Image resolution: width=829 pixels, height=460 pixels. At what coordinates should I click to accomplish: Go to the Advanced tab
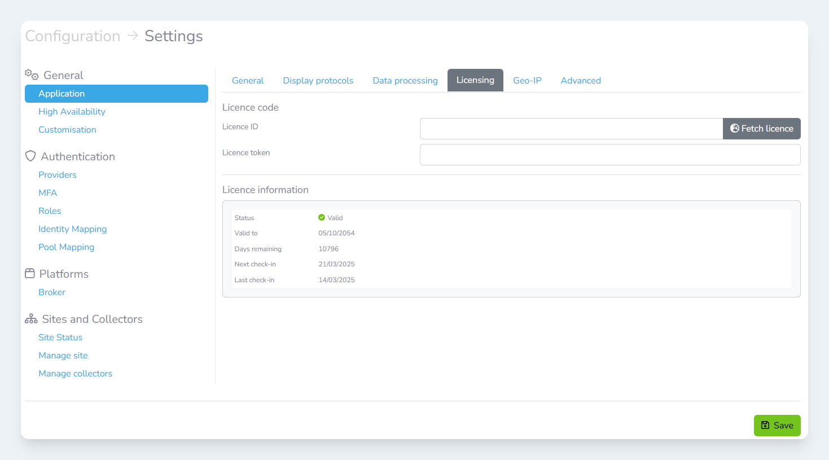pyautogui.click(x=580, y=81)
